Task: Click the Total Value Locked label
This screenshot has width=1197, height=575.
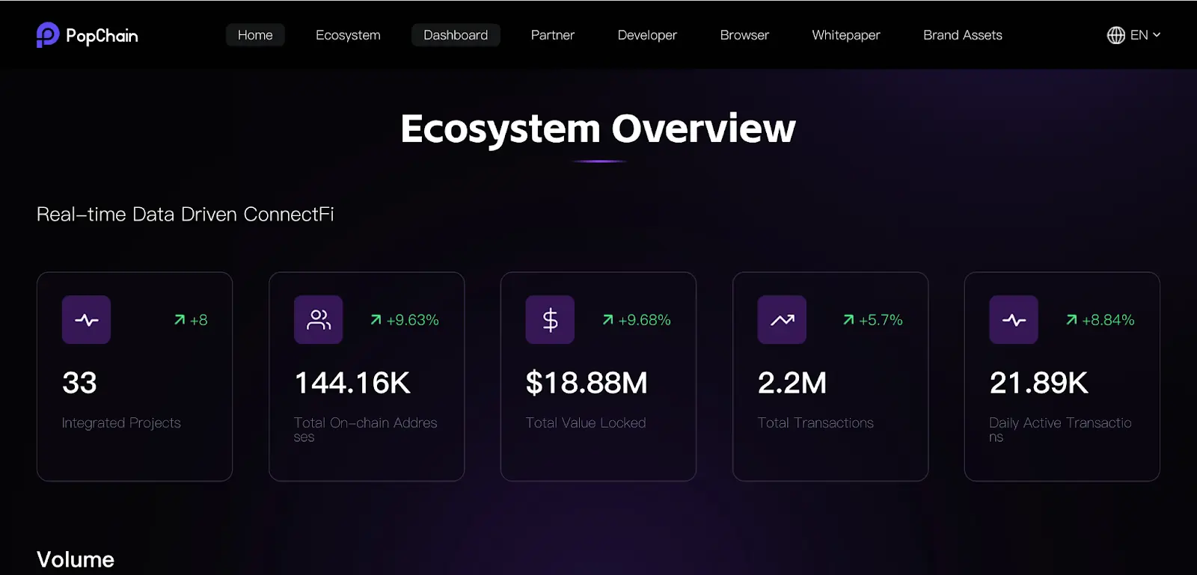Action: pos(586,423)
